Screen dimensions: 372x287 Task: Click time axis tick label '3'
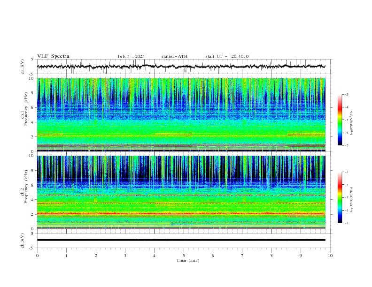[125, 256]
